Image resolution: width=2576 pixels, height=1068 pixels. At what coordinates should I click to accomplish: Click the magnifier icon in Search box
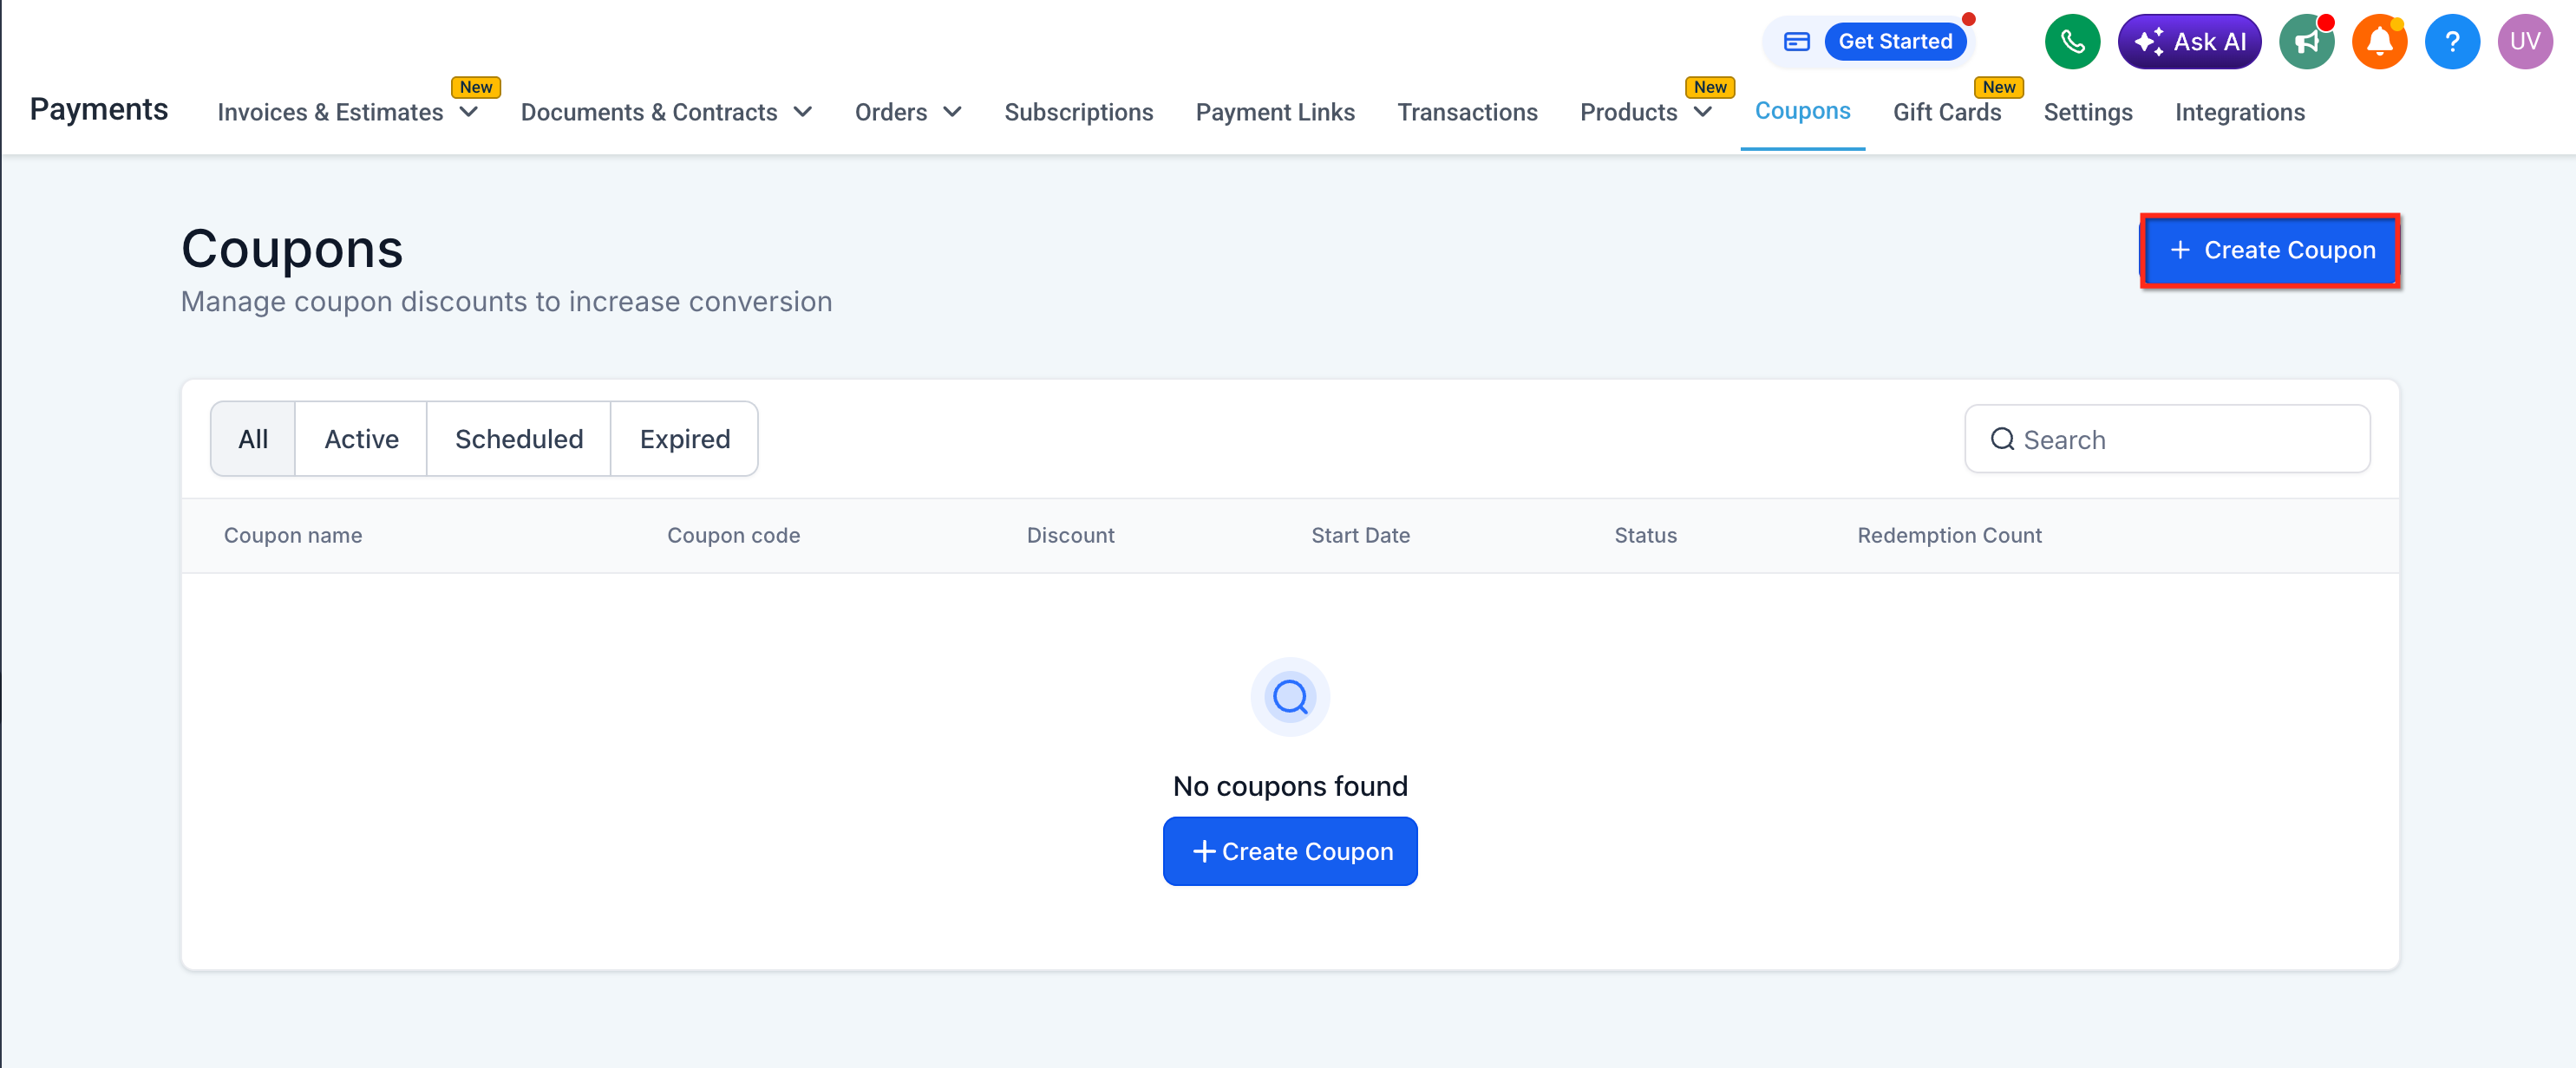2001,440
